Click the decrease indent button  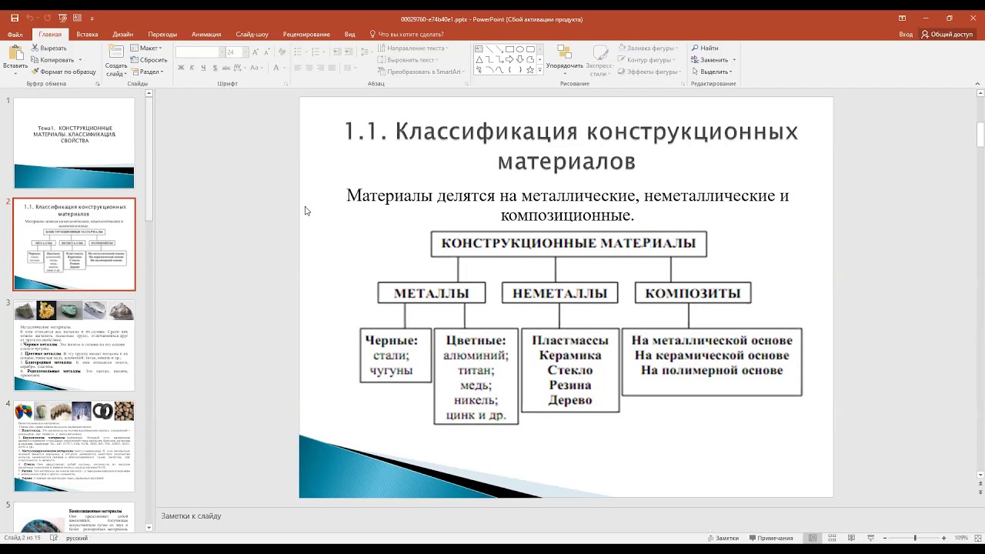337,52
